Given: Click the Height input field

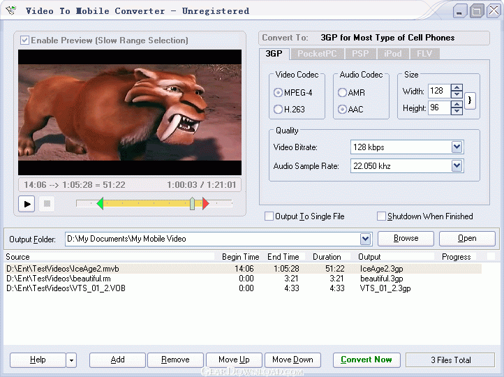Looking at the screenshot, I should pos(439,108).
